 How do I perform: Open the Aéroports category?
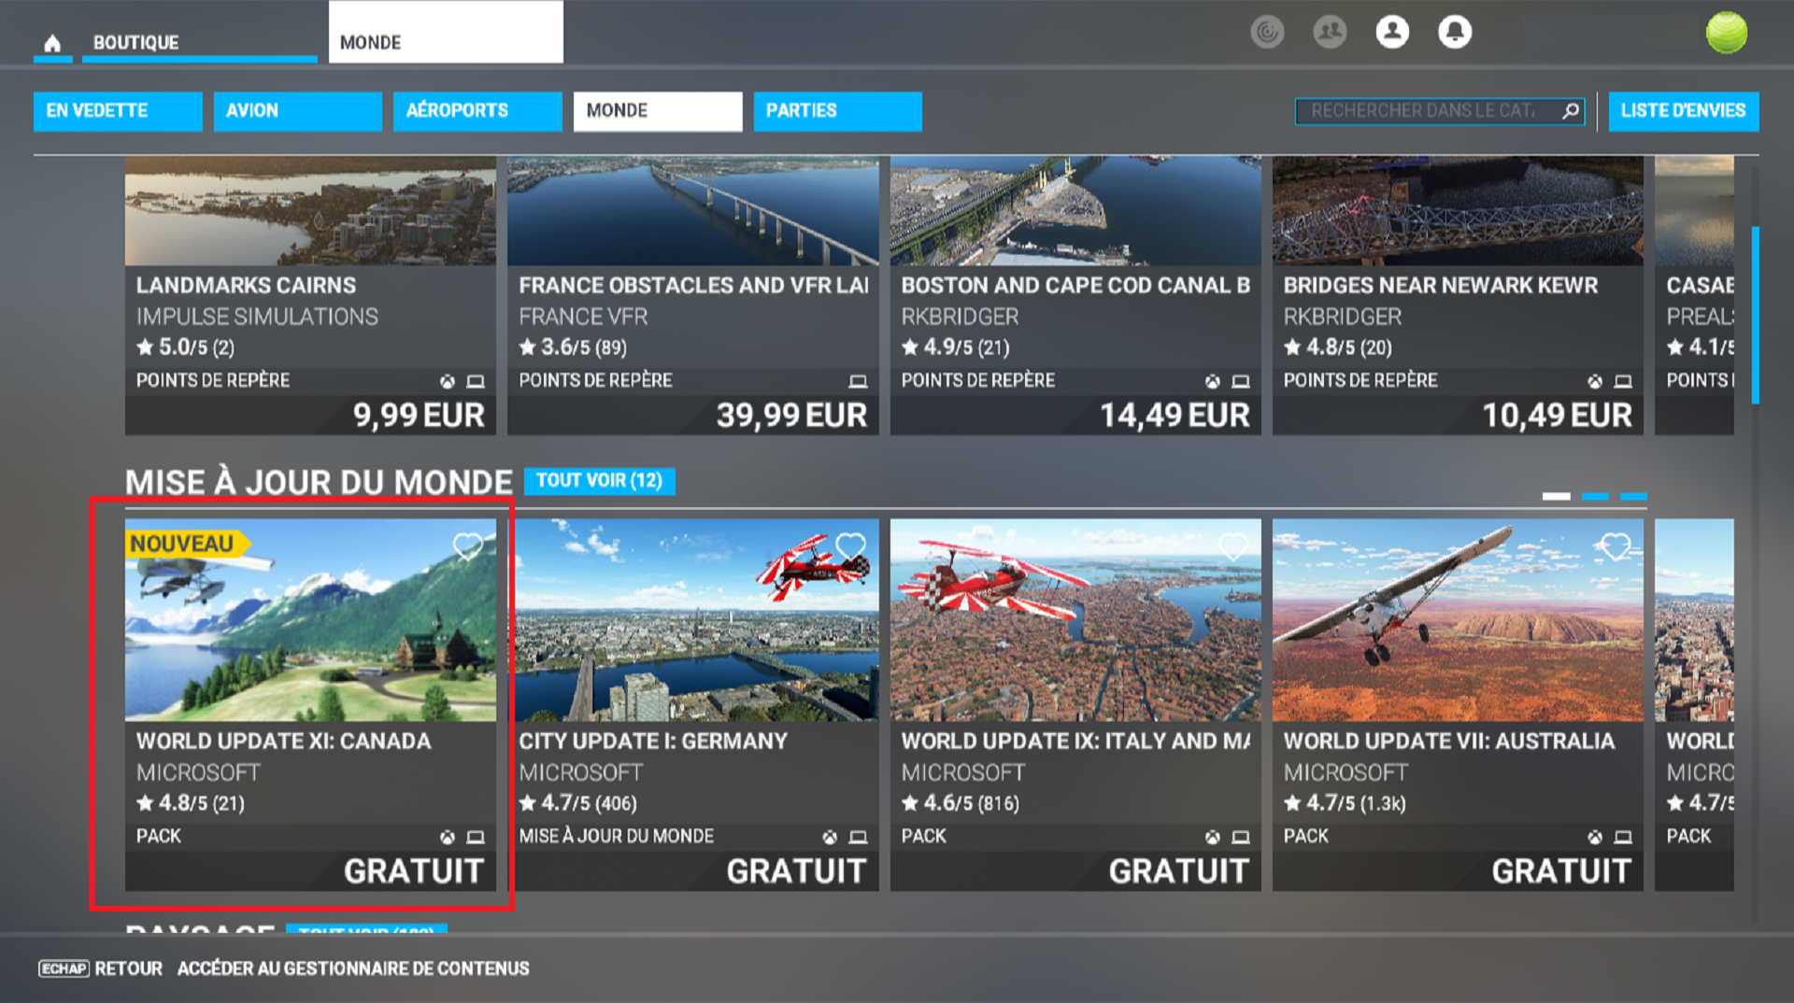477,111
